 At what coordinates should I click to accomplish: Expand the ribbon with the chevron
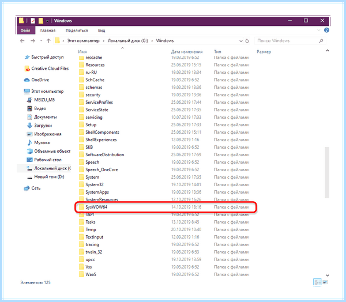[x=318, y=30]
